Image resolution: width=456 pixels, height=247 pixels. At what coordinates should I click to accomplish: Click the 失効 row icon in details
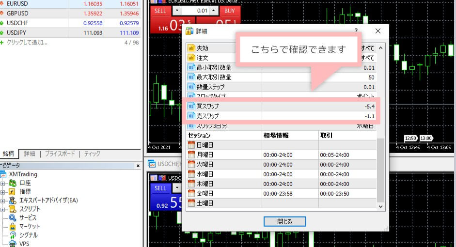[x=191, y=48]
